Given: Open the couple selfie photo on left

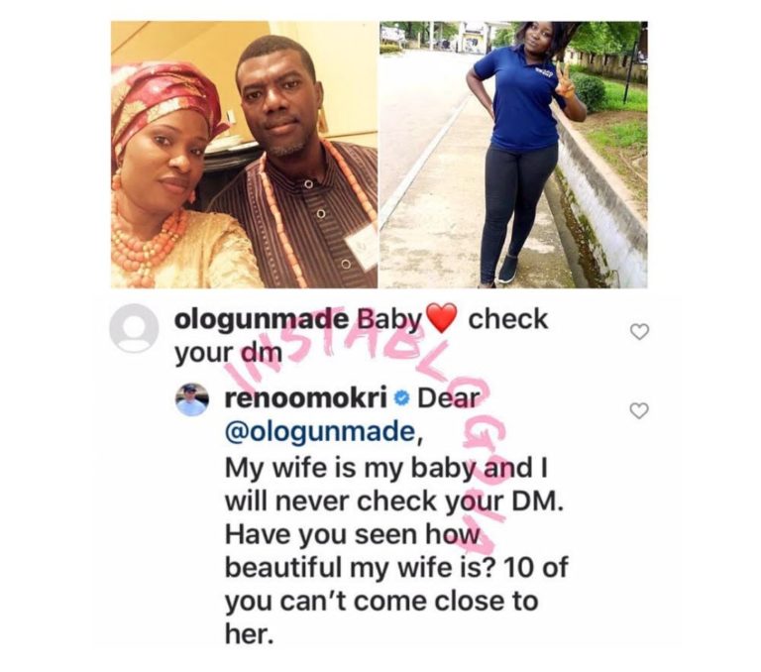Looking at the screenshot, I should point(244,154).
